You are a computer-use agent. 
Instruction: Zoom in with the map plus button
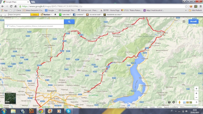[196, 93]
